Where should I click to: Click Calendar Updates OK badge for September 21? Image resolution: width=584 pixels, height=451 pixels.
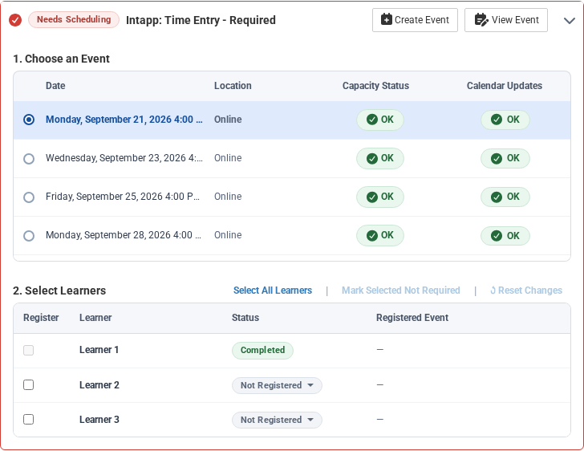pyautogui.click(x=505, y=120)
